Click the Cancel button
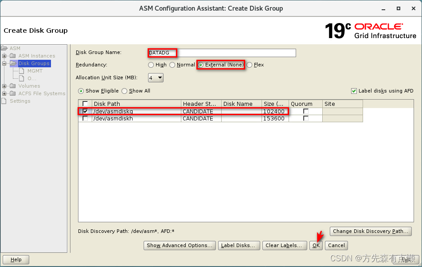422x267 pixels. (x=336, y=245)
